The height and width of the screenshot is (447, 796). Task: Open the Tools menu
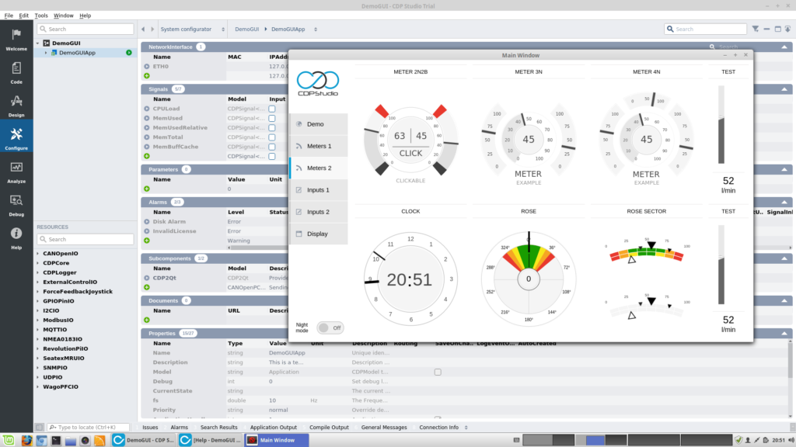coord(41,16)
